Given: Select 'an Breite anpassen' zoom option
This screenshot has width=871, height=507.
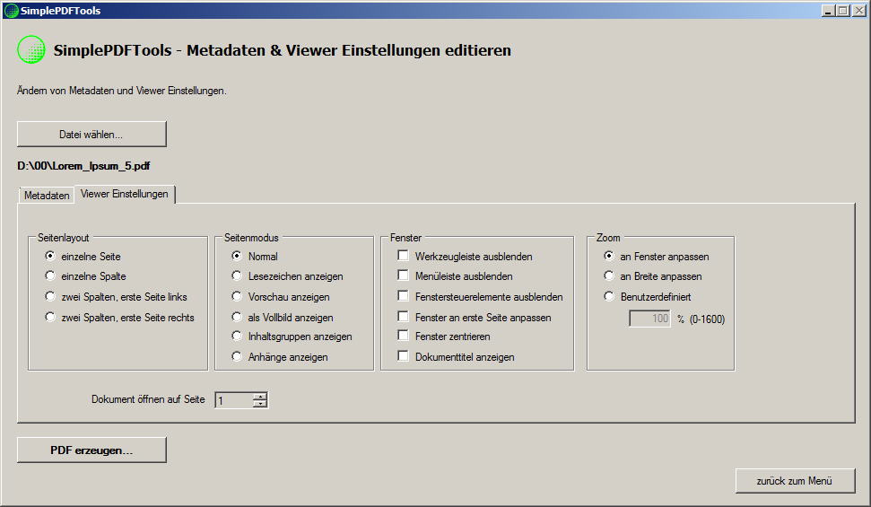Looking at the screenshot, I should [609, 275].
